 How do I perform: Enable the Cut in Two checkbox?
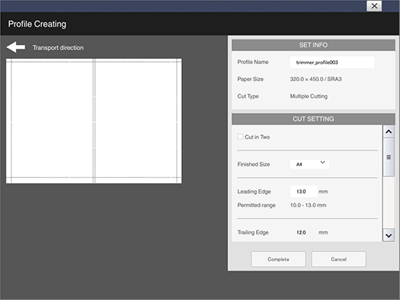[x=240, y=137]
